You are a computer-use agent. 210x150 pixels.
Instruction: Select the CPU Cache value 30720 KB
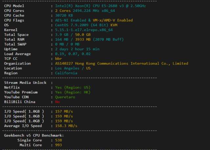pyautogui.click(x=64, y=15)
